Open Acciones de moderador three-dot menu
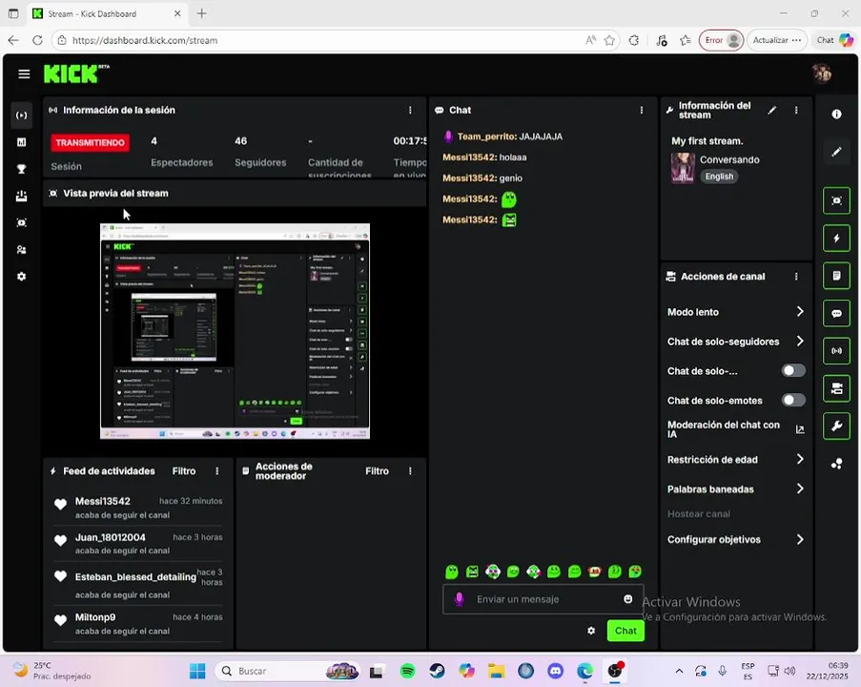This screenshot has height=687, width=861. point(410,471)
